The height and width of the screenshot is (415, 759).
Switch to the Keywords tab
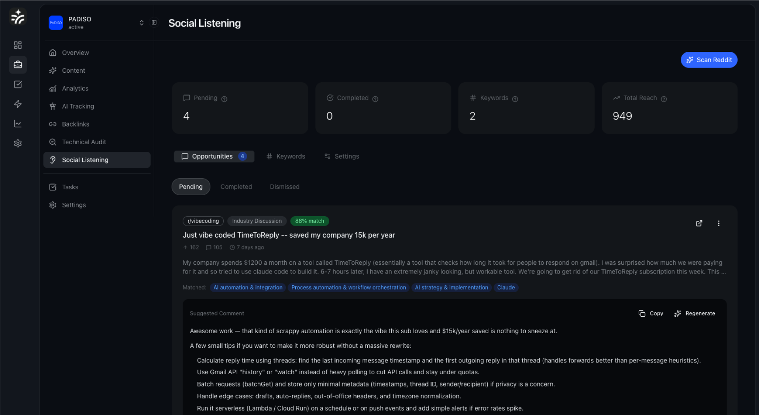(x=286, y=157)
